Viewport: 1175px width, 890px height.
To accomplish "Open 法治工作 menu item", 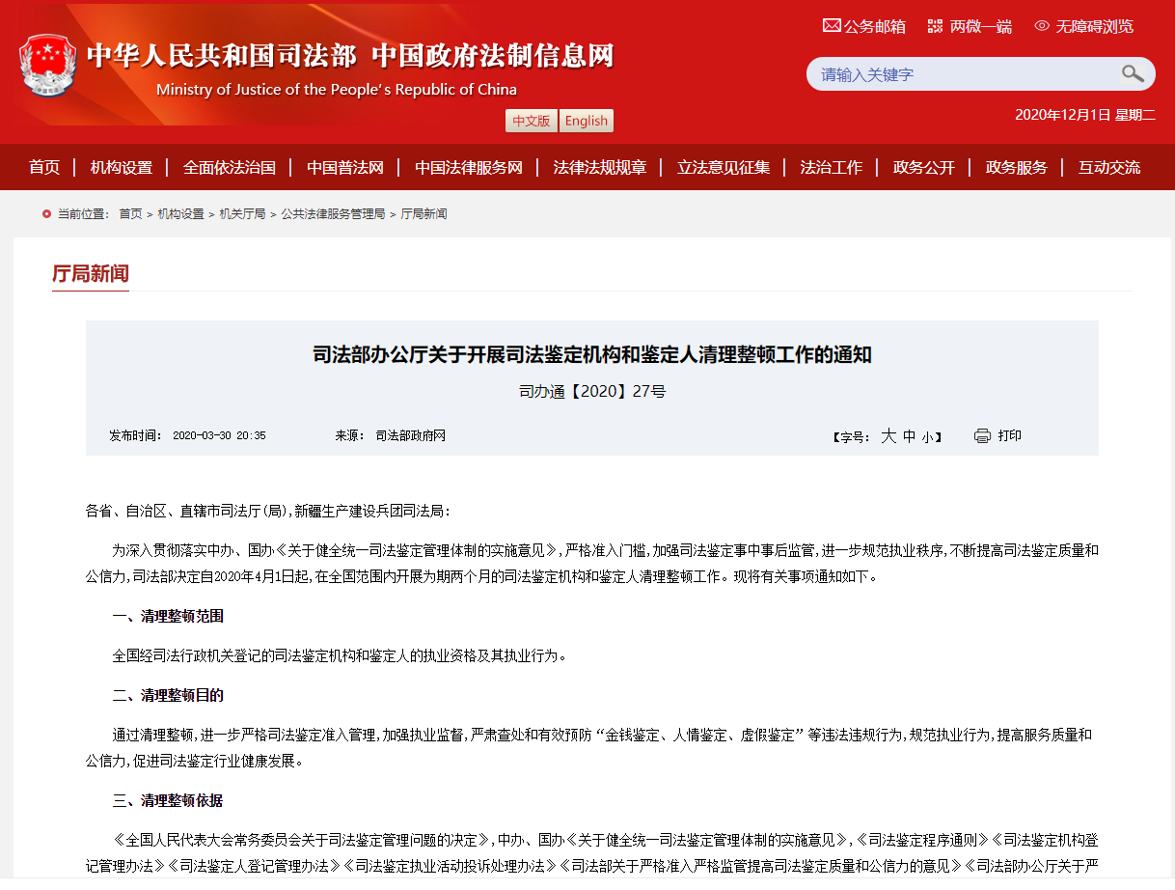I will tap(832, 167).
